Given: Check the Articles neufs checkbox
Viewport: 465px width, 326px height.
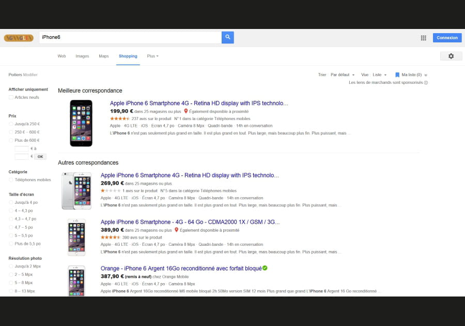Looking at the screenshot, I should tap(11, 97).
